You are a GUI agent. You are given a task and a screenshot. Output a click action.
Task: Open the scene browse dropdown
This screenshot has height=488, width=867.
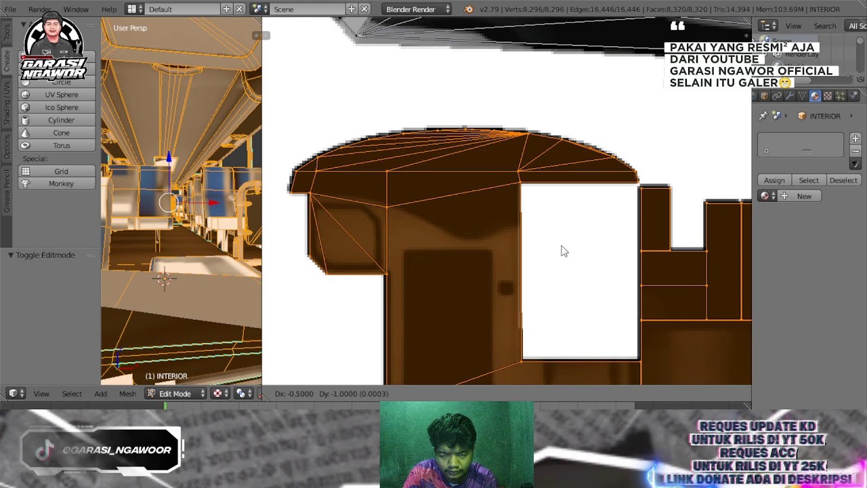(x=258, y=9)
